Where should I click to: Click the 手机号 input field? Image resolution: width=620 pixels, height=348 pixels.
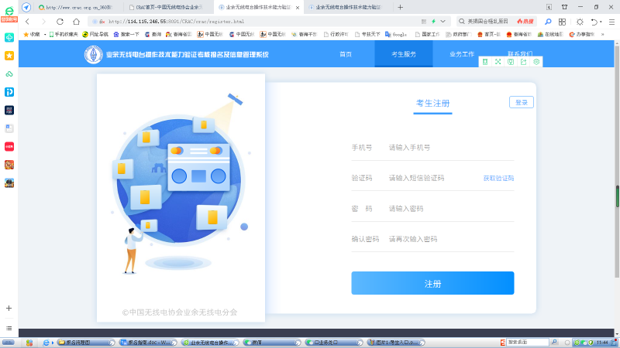click(449, 148)
